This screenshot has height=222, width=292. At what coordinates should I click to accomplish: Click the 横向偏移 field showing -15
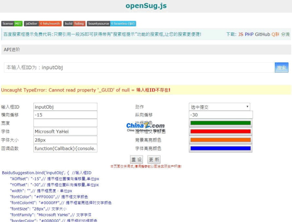65,115
